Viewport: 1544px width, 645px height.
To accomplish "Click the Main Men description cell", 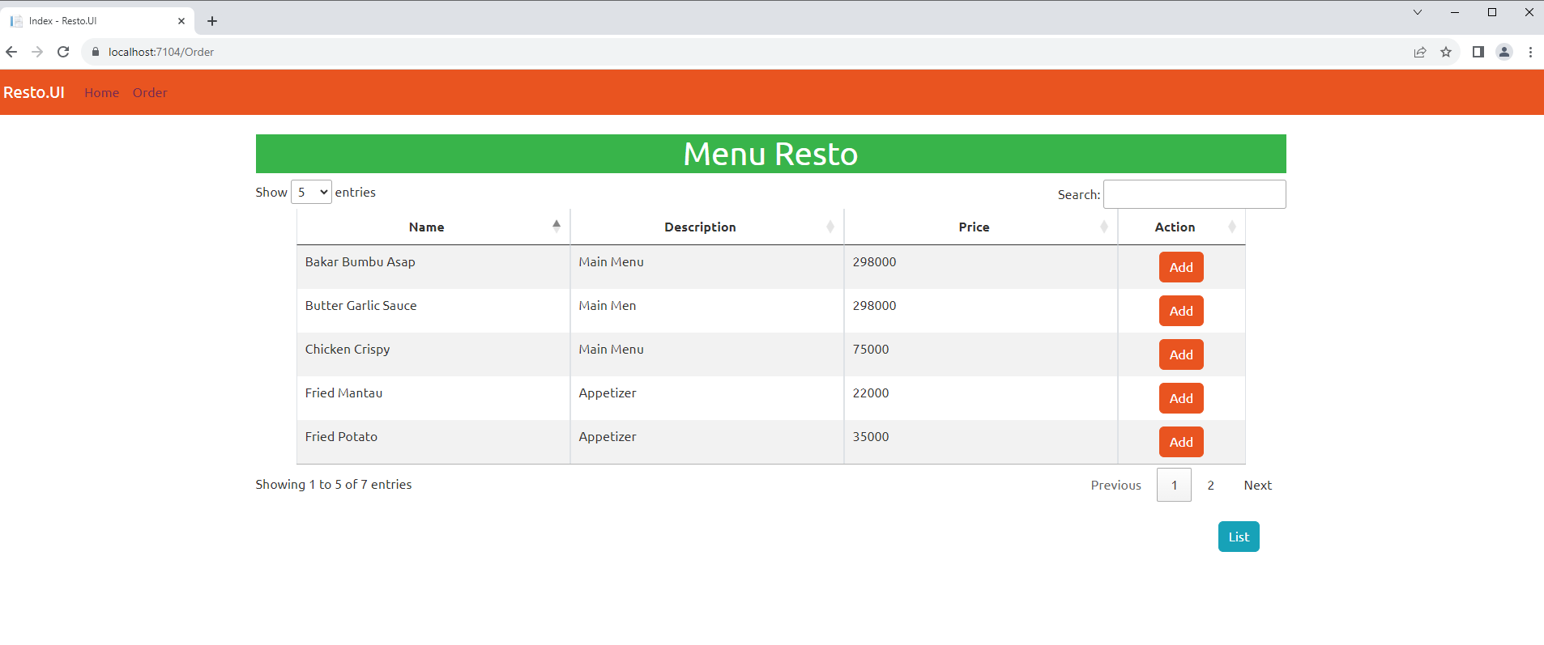I will click(707, 311).
